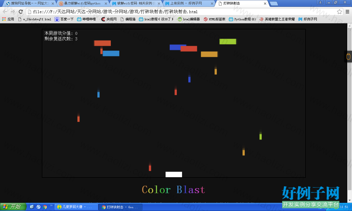Reload the current page
Viewport: 352px width, 211px height.
click(21, 12)
